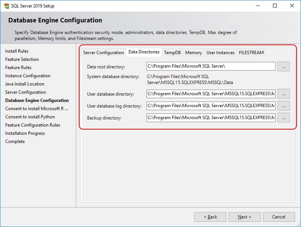Select Install Rules in the sidebar

click(x=17, y=51)
